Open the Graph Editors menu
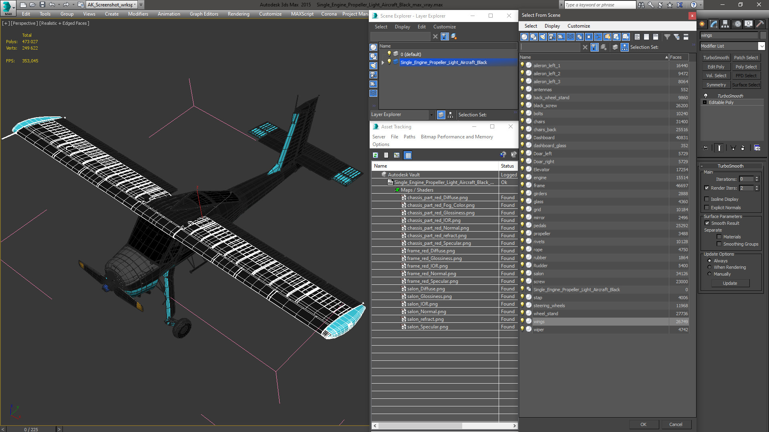 pyautogui.click(x=204, y=14)
